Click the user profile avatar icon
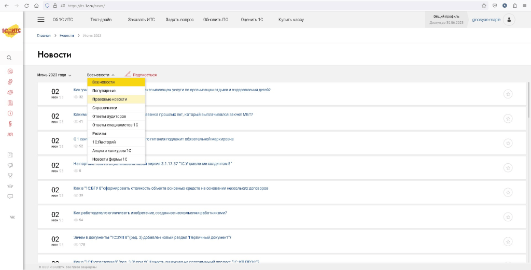531x270 pixels. (509, 20)
